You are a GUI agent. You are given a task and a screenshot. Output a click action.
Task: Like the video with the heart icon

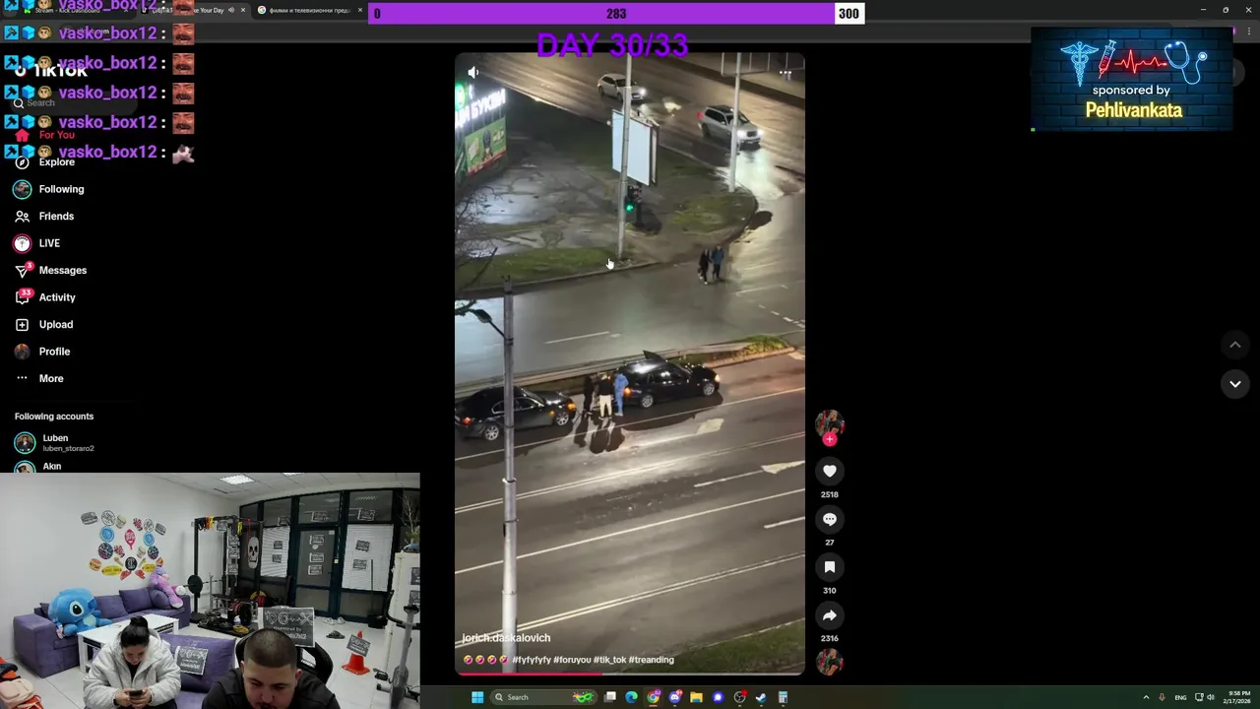(830, 472)
